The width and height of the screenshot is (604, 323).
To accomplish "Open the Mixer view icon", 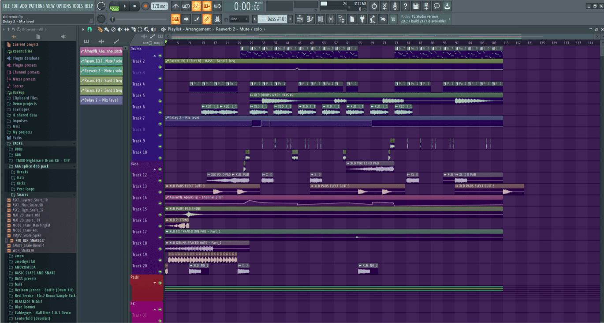I will (331, 19).
